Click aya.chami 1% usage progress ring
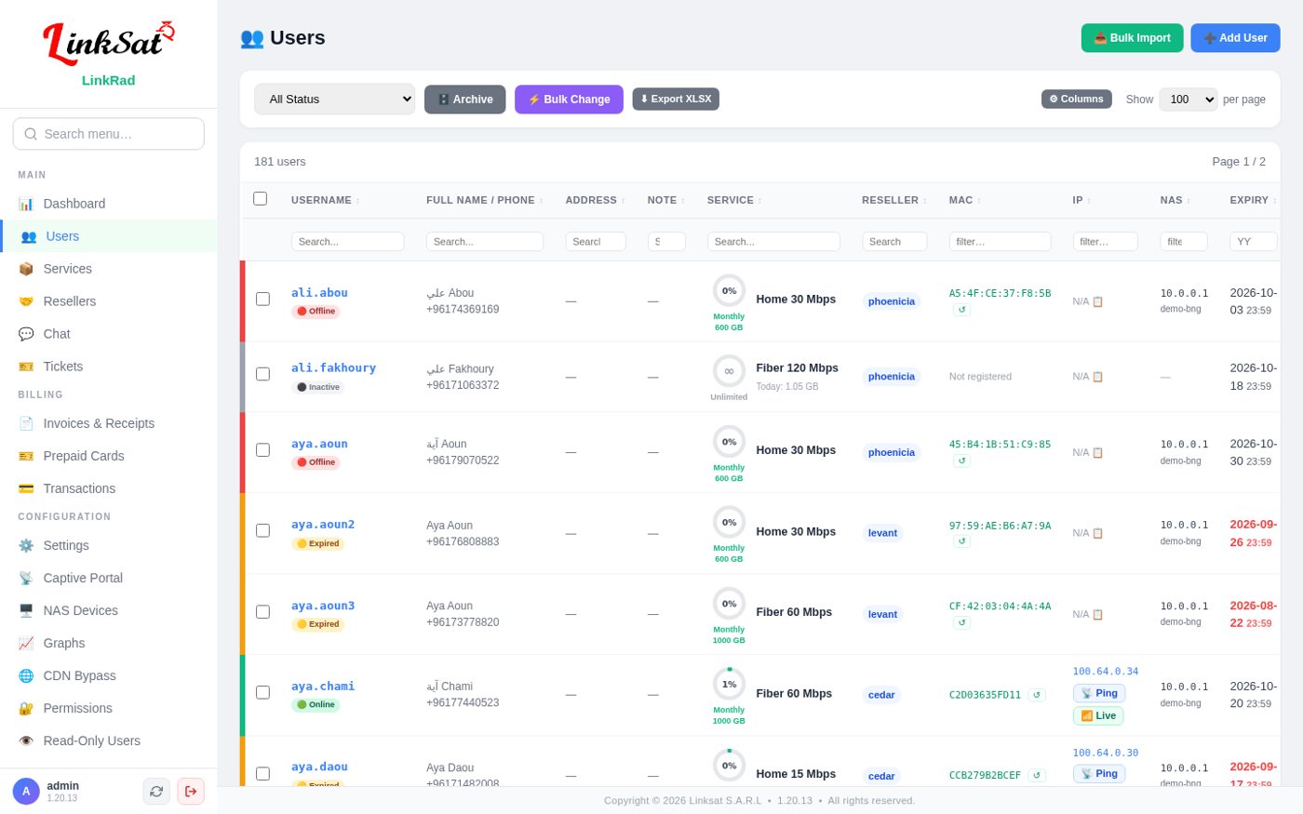The image size is (1303, 814). click(x=729, y=684)
